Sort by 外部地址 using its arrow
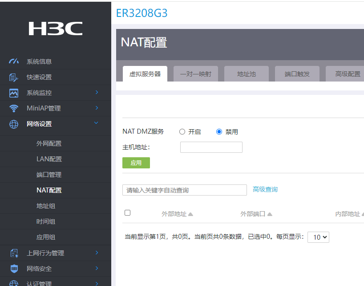364x286 pixels. point(190,214)
